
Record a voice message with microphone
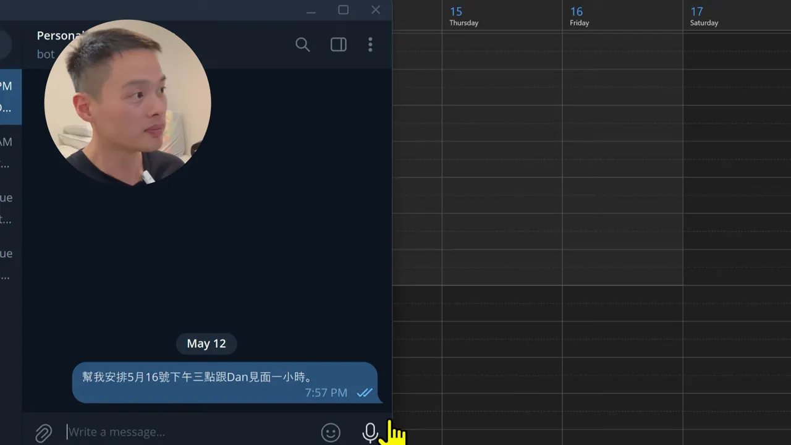coord(370,433)
